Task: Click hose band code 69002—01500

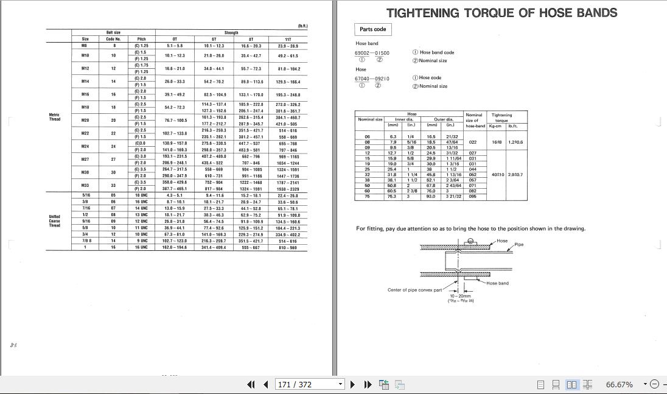Action: 372,53
